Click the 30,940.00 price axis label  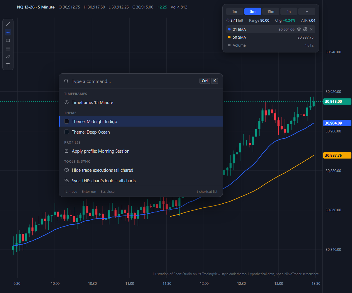[333, 52]
